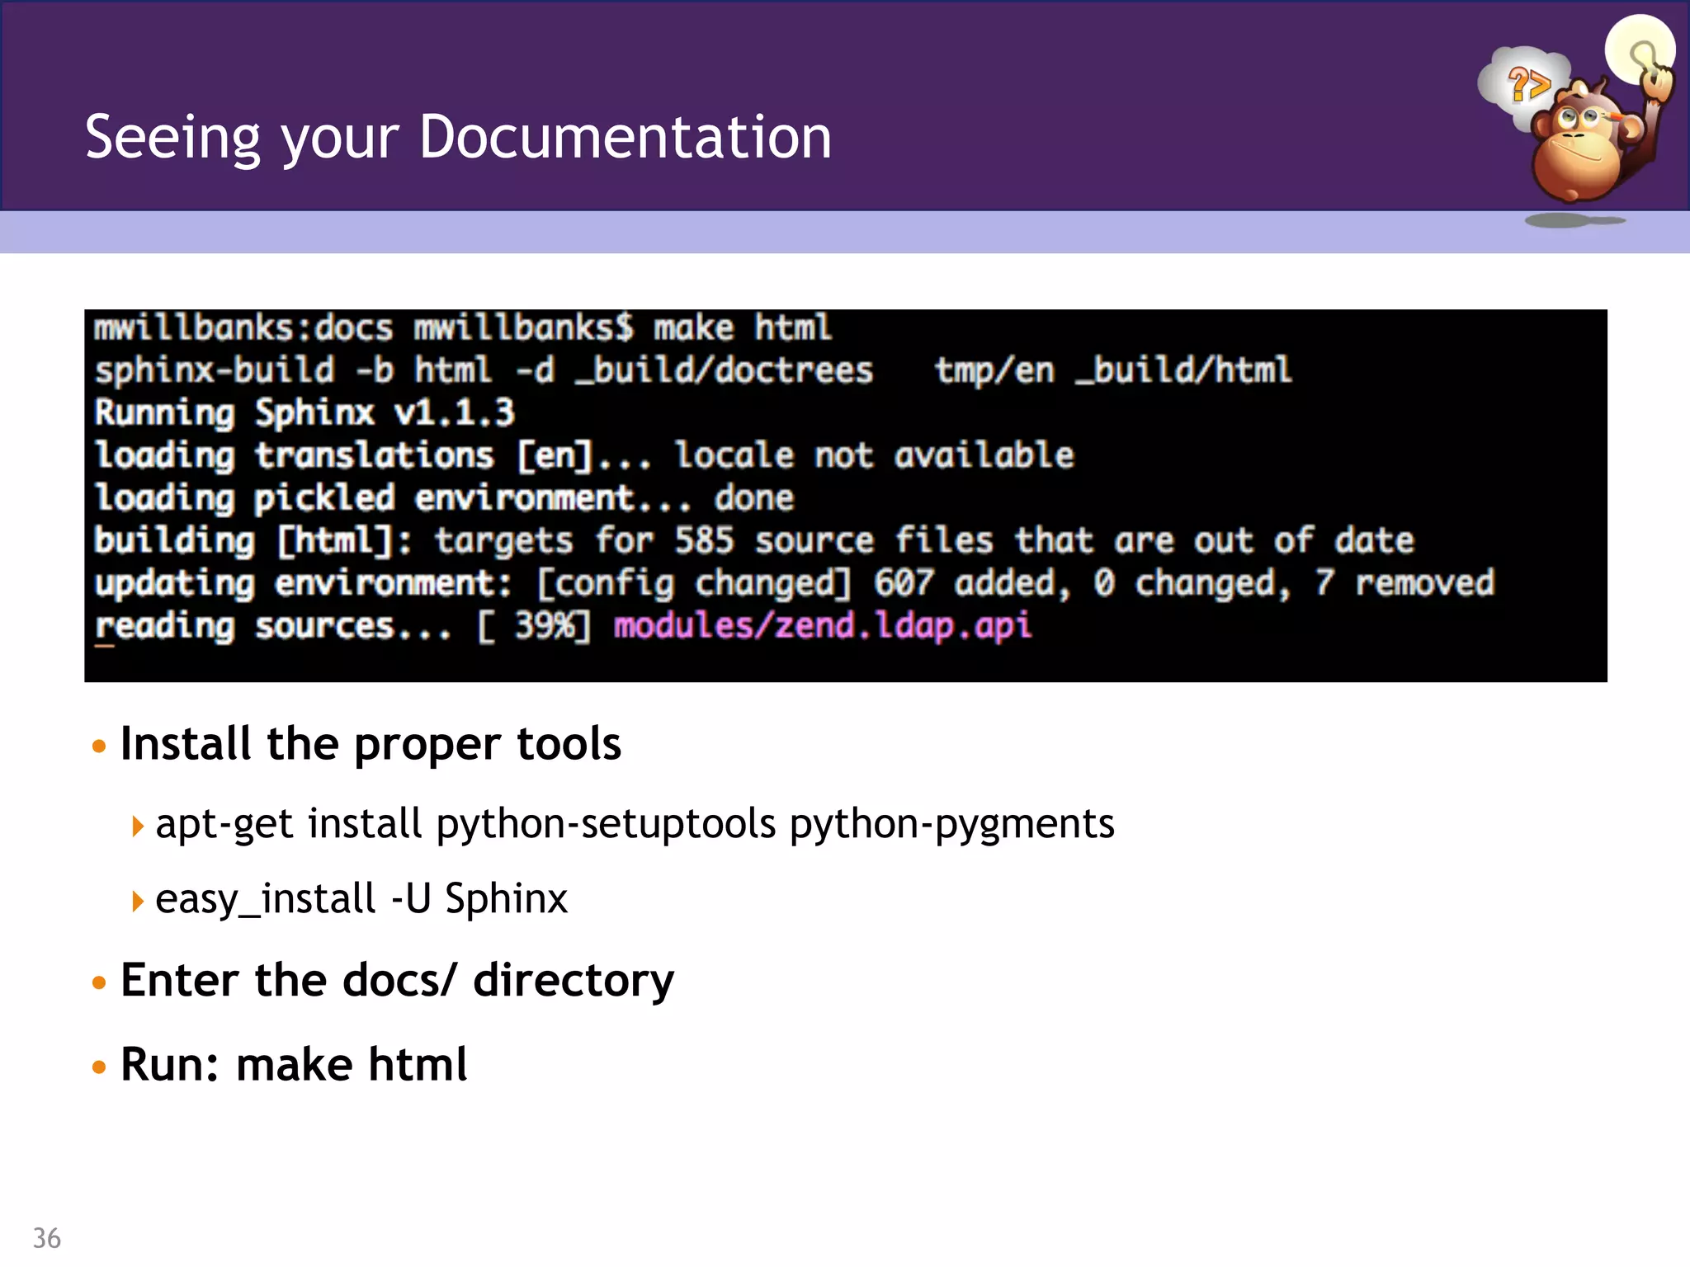This screenshot has height=1267, width=1690.
Task: Click the 'Seeing your Documentation' slide title
Action: pos(458,138)
